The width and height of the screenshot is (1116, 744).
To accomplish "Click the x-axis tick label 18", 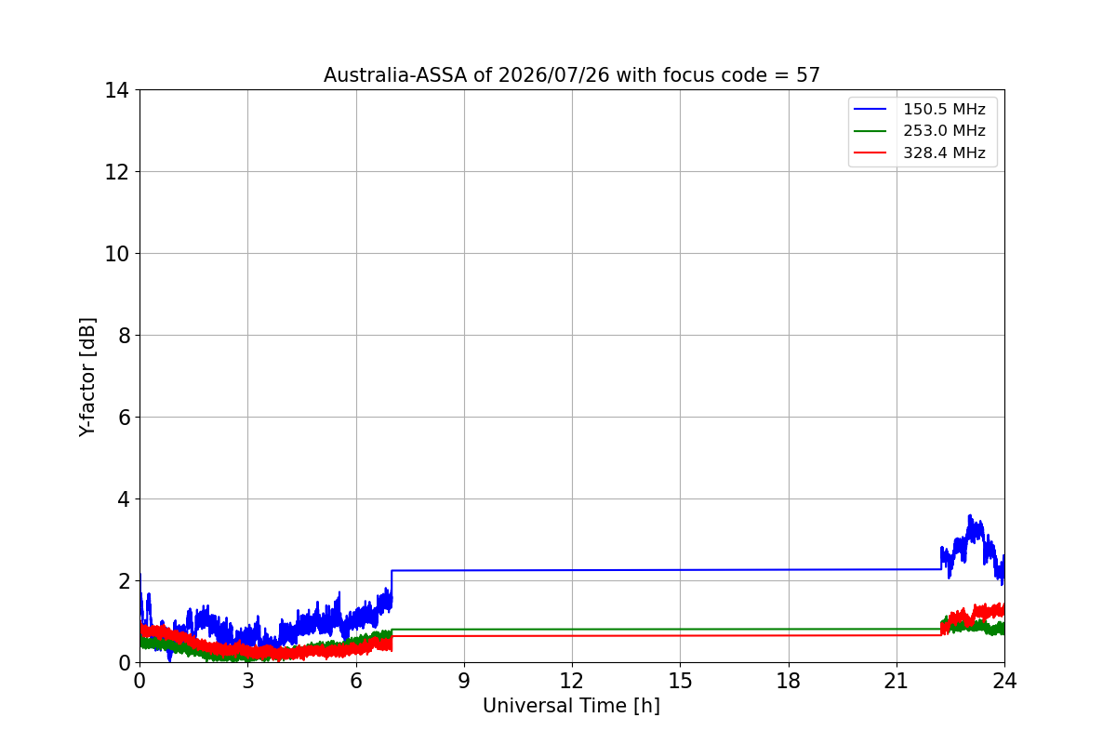I will 789,681.
